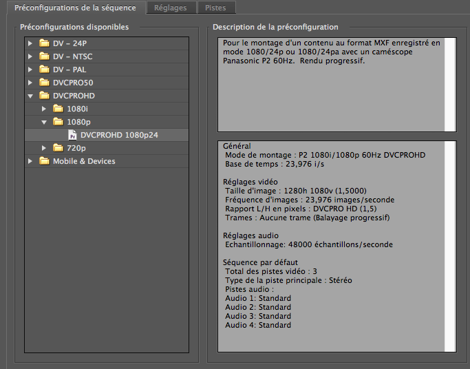Click the 'Mode de montage : P2 1080i/1080p' line
The height and width of the screenshot is (369, 470).
pos(325,156)
